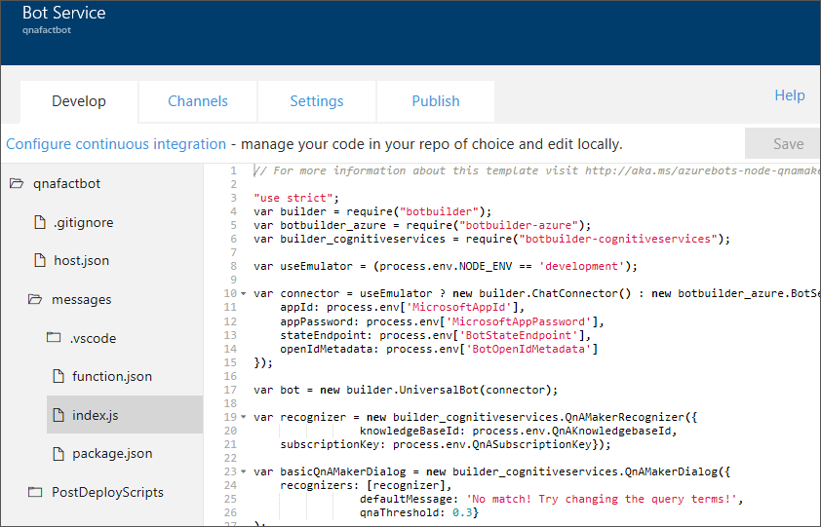Open Configure continuous integration link

point(116,144)
